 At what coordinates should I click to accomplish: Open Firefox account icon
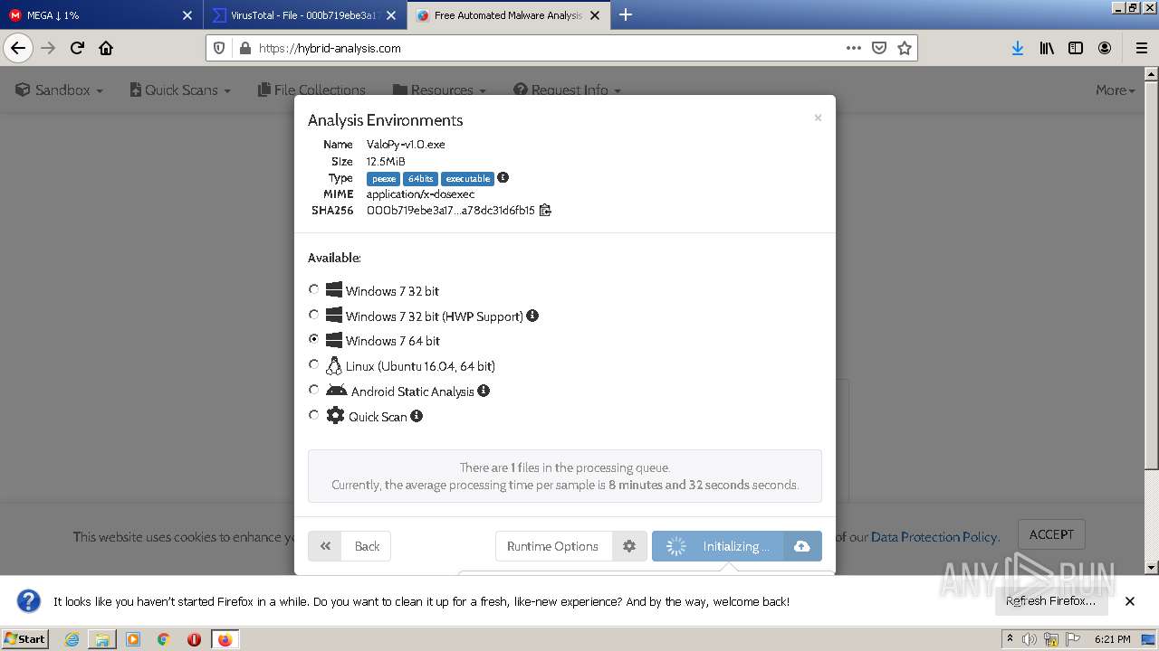[1105, 48]
